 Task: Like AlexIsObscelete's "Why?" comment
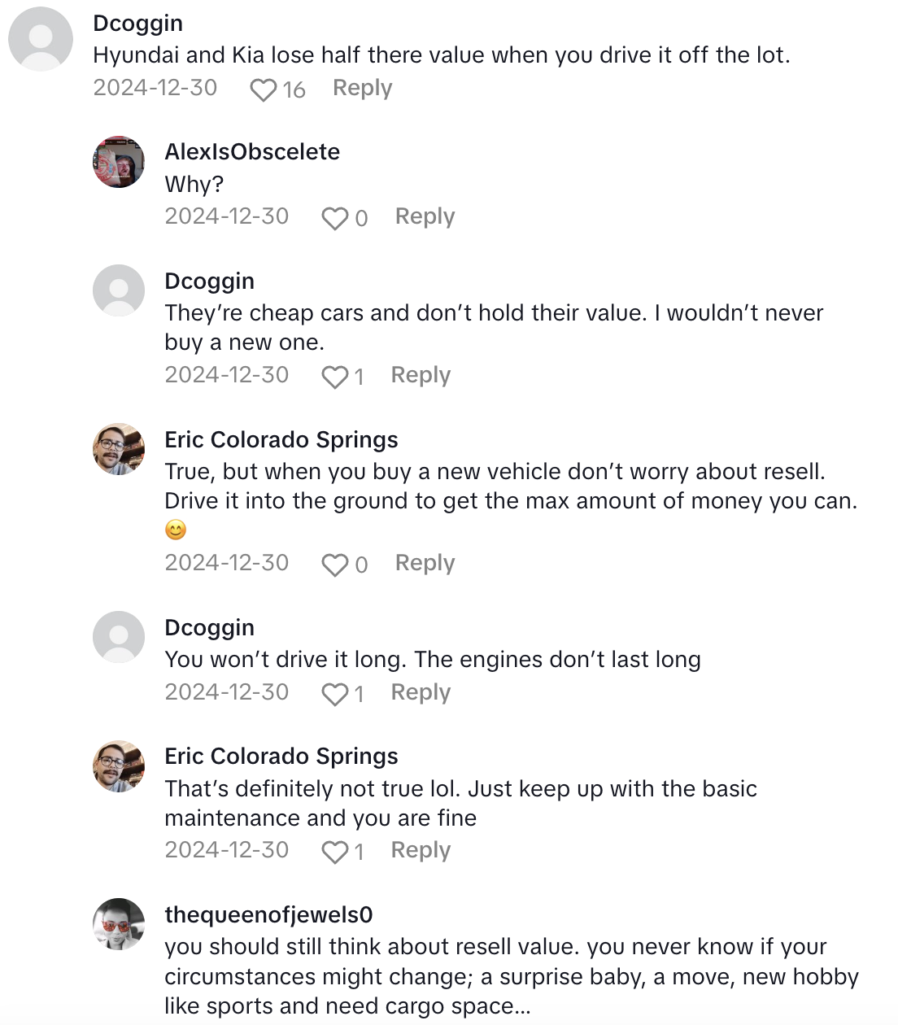coord(334,218)
